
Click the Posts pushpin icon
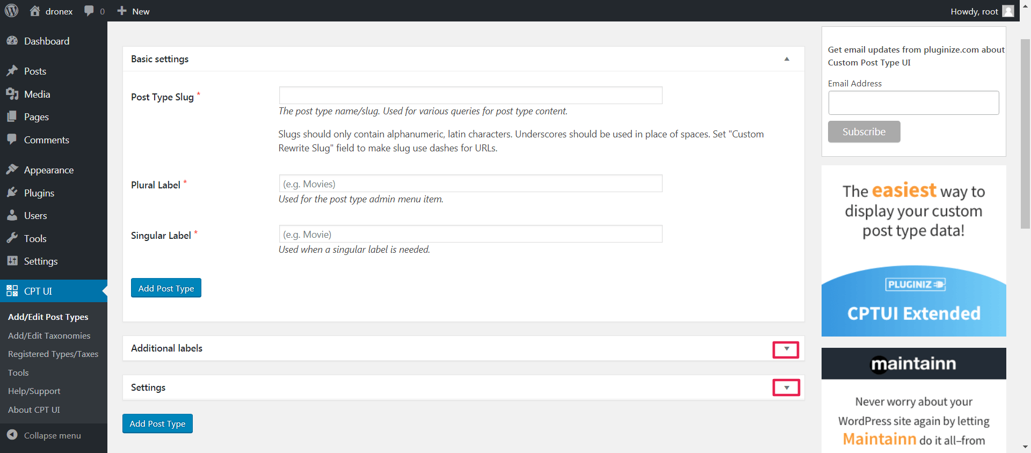tap(12, 71)
